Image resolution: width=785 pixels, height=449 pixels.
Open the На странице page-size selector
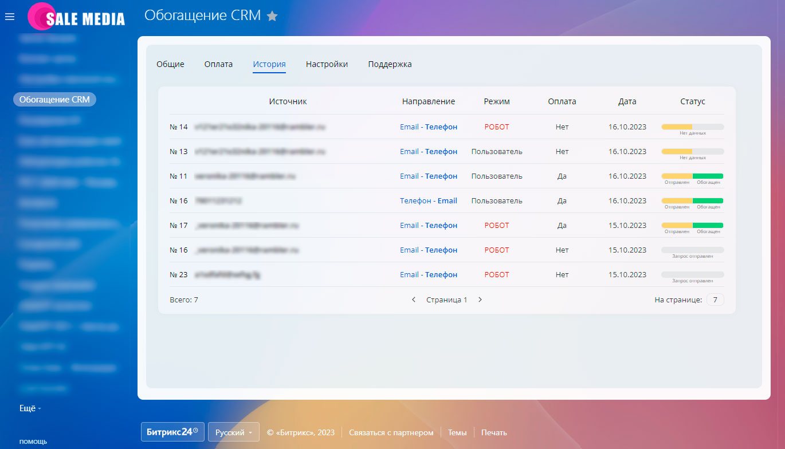click(715, 299)
